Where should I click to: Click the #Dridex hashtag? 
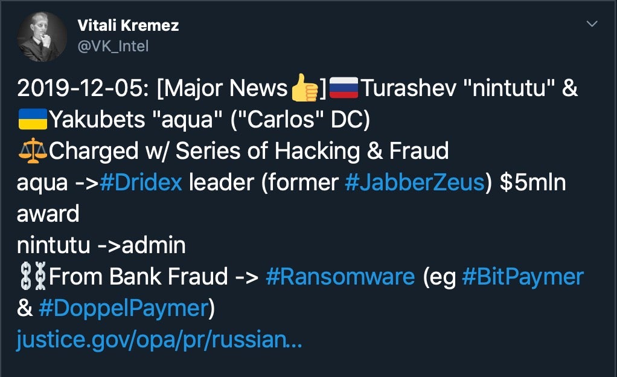pos(141,182)
